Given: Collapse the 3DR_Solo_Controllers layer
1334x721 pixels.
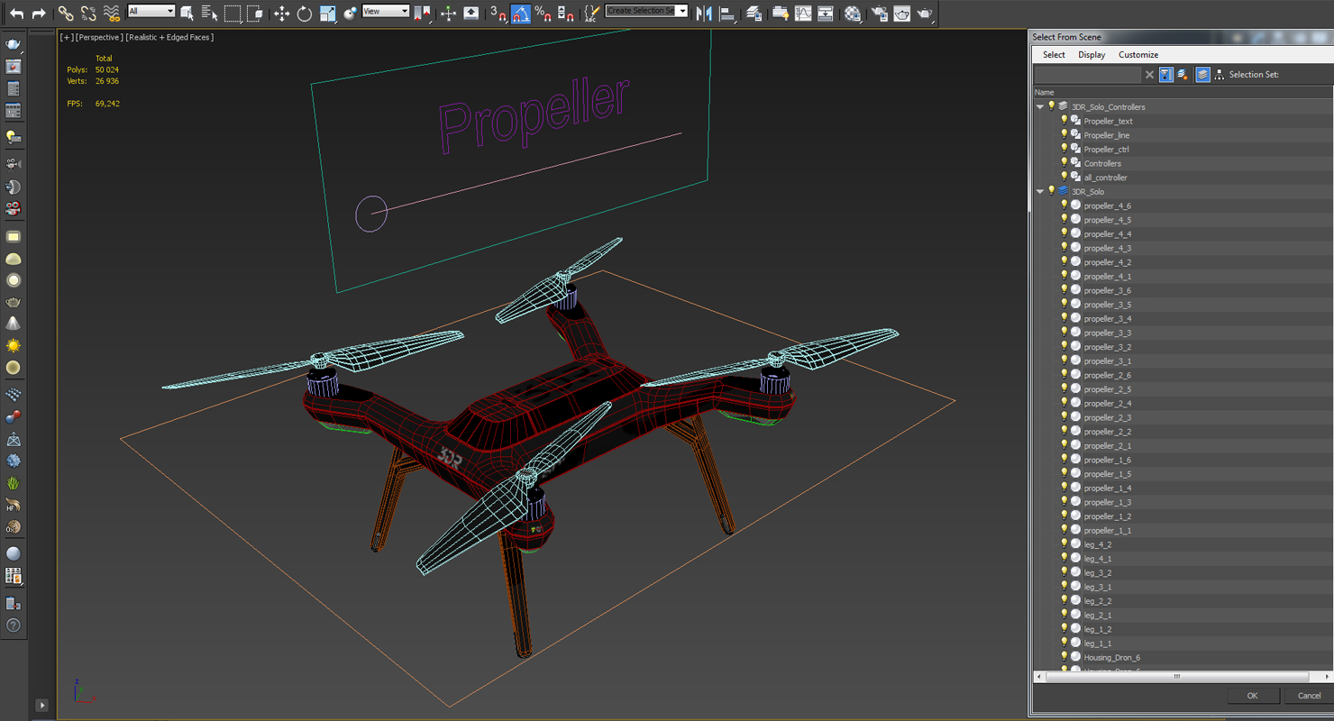Looking at the screenshot, I should click(x=1040, y=106).
